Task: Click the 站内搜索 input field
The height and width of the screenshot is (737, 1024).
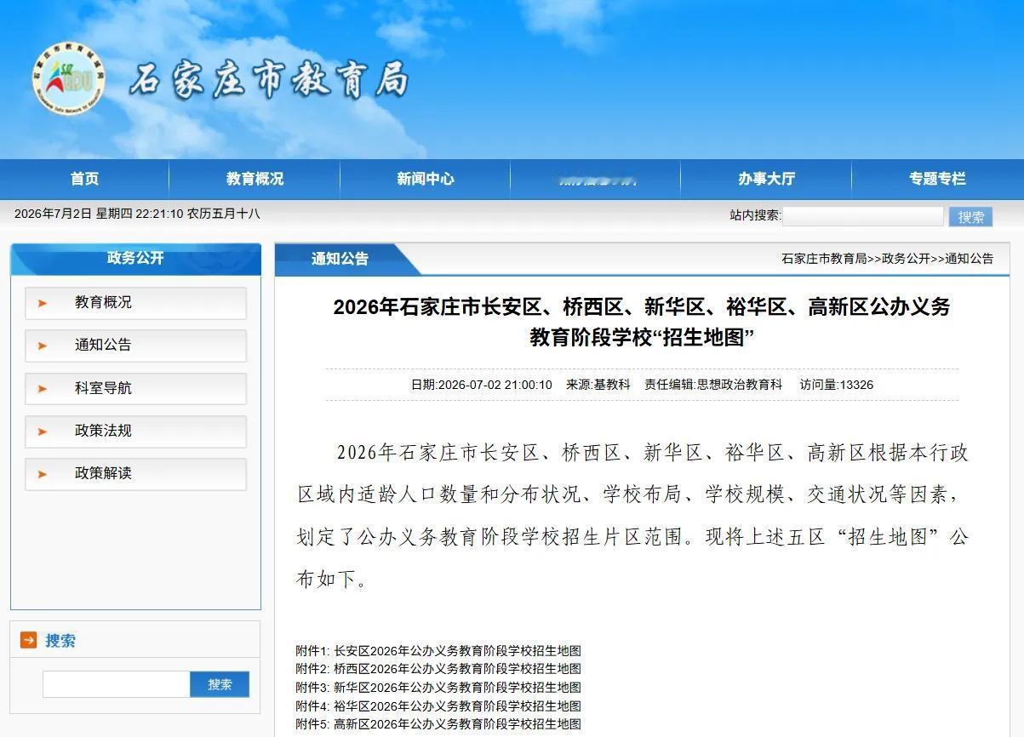Action: (x=862, y=216)
